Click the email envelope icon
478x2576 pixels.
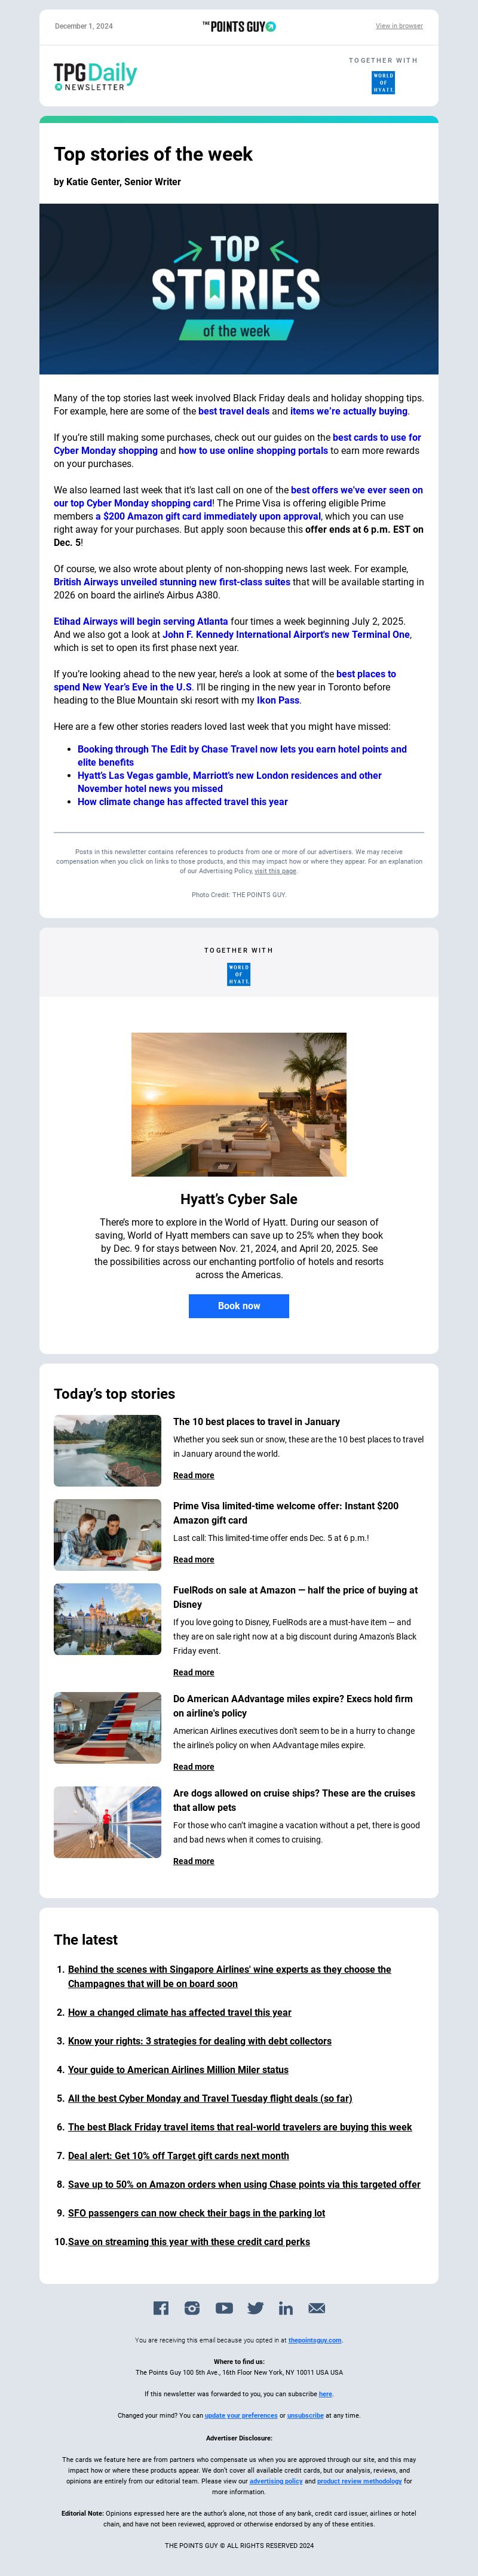click(317, 2308)
